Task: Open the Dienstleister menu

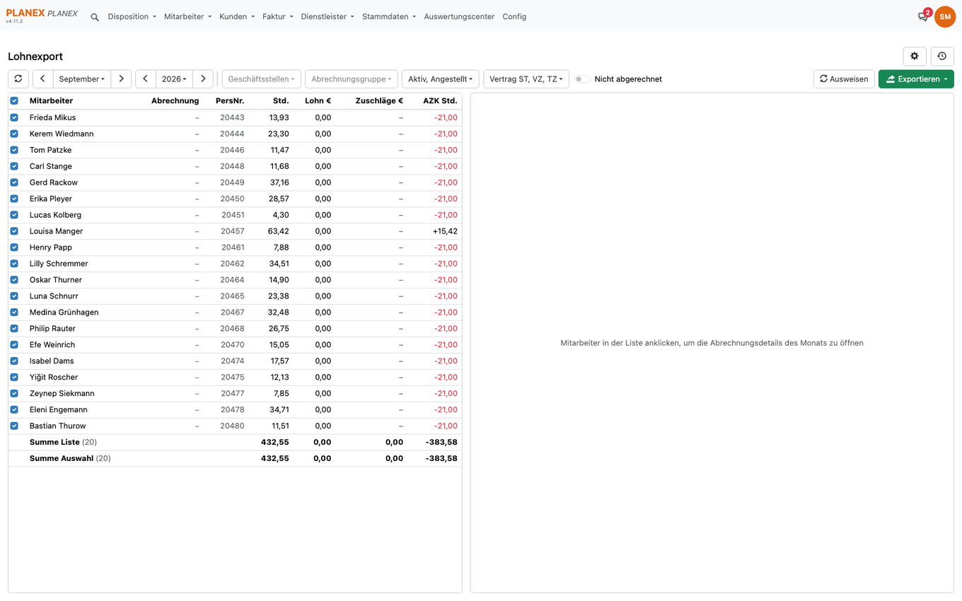Action: pyautogui.click(x=328, y=17)
